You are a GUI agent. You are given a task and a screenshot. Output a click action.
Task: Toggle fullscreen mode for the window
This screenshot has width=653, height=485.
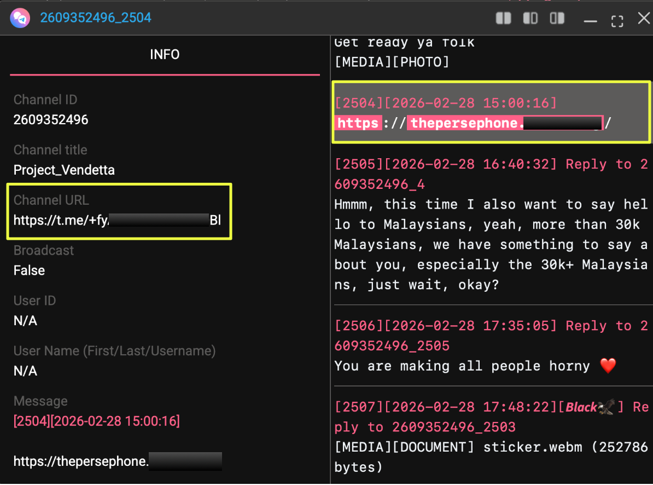(617, 21)
